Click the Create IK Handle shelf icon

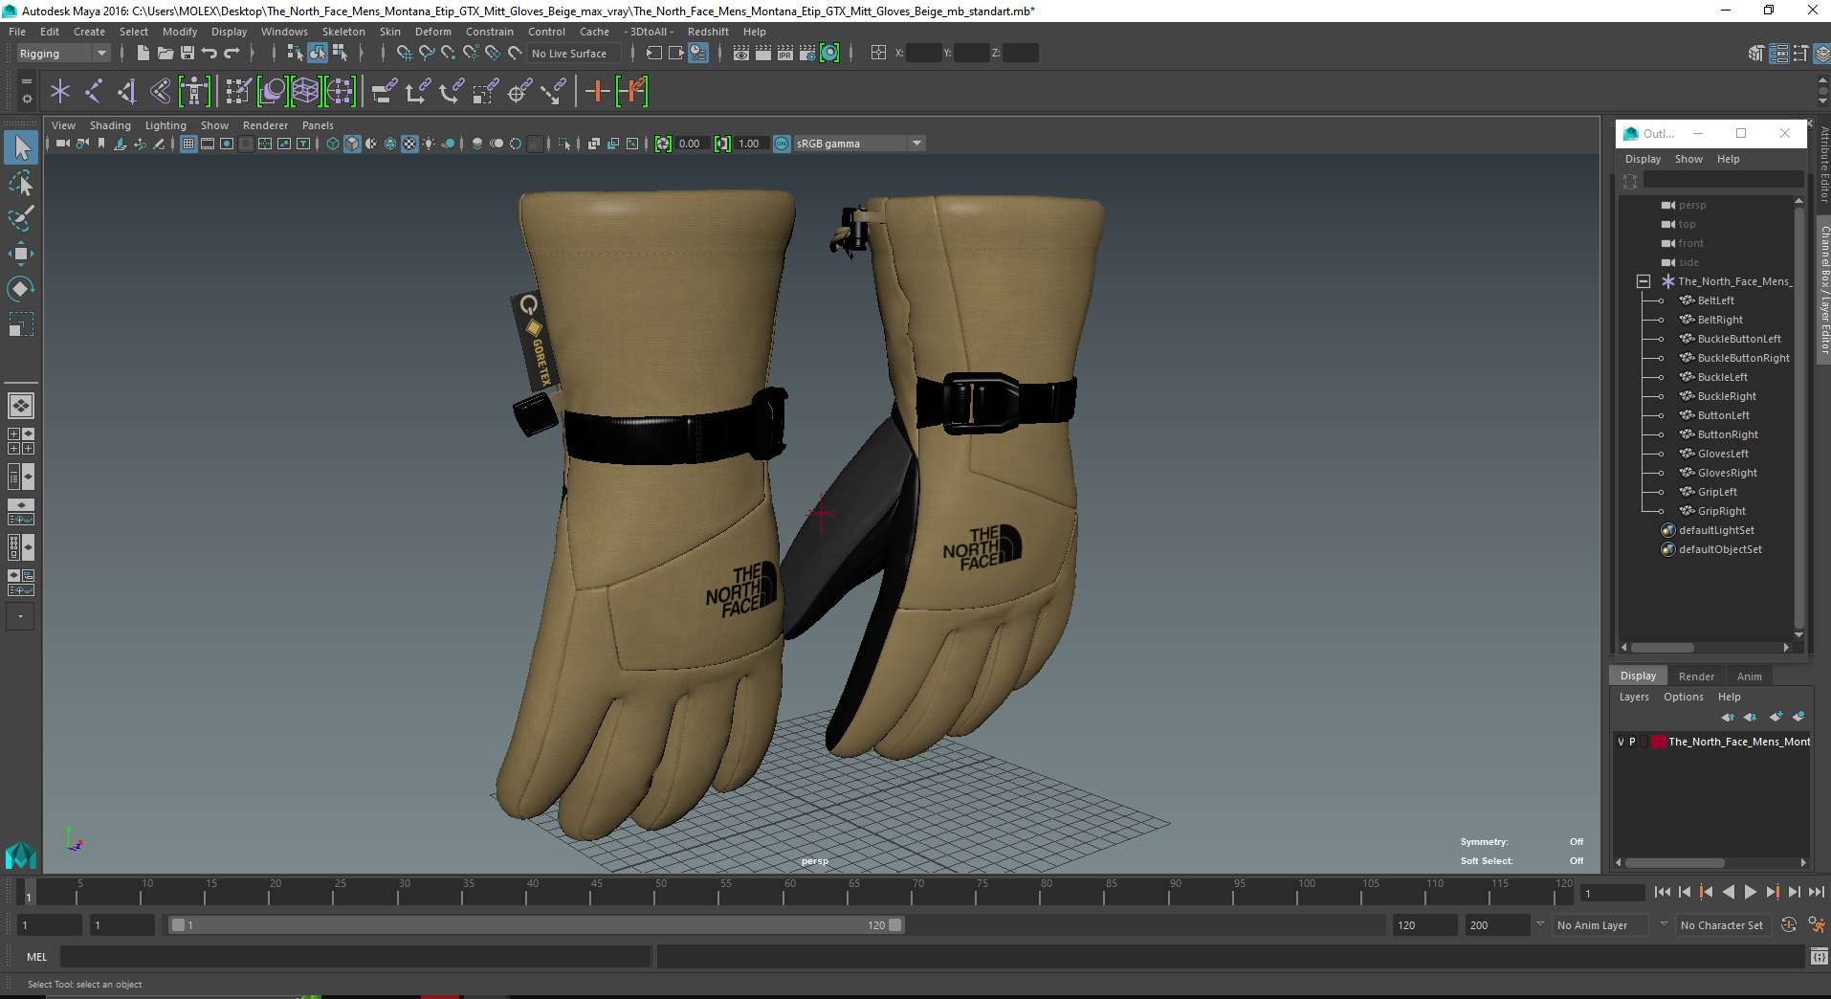point(125,92)
